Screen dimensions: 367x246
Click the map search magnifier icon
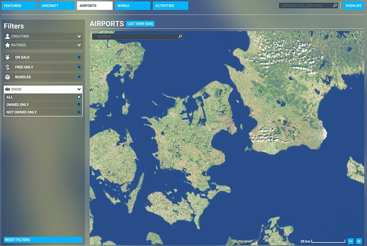click(x=180, y=37)
